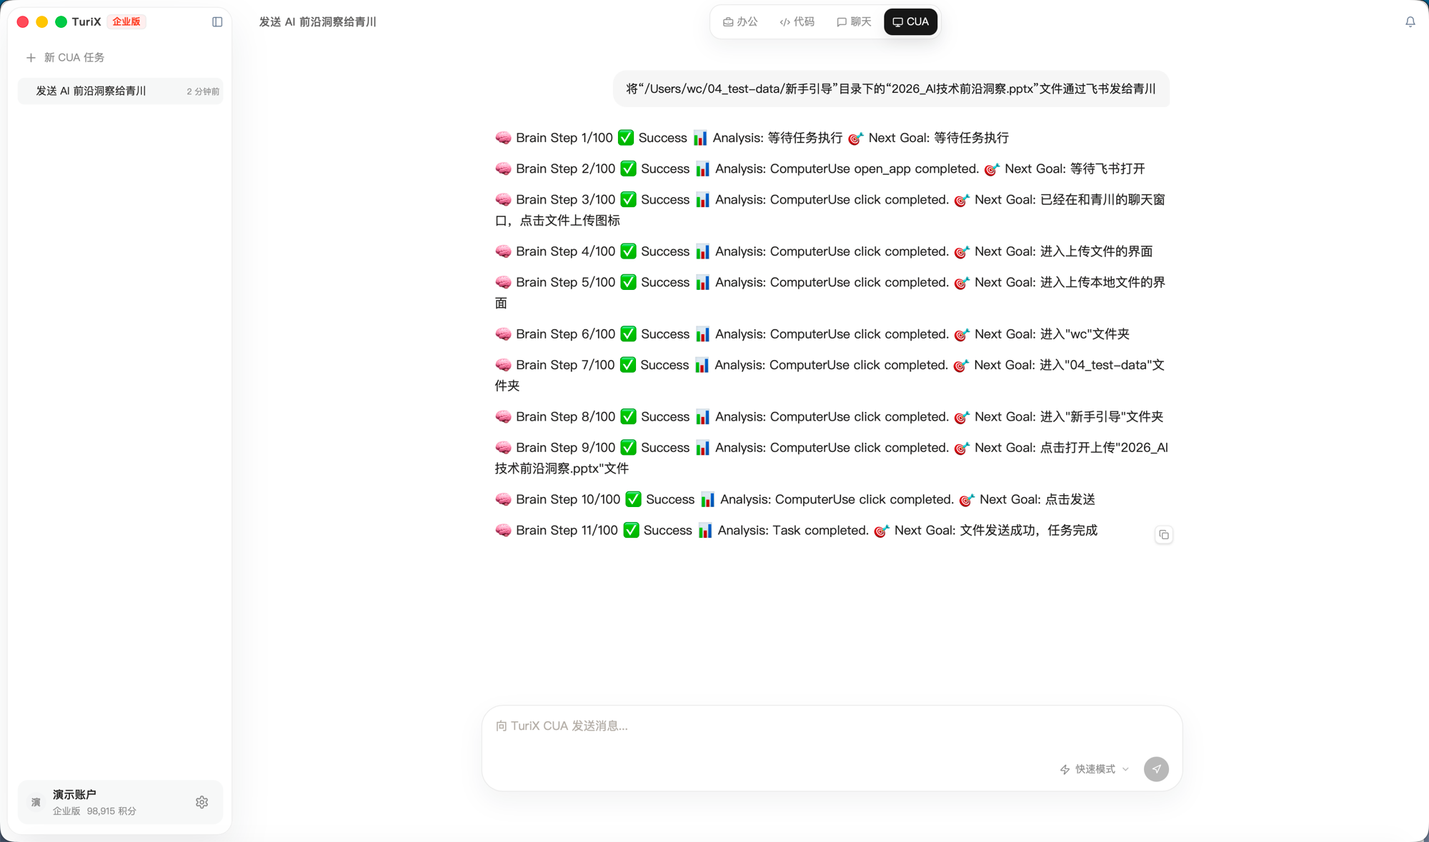Viewport: 1429px width, 842px height.
Task: Copy conversation output with copy icon
Action: click(x=1164, y=535)
